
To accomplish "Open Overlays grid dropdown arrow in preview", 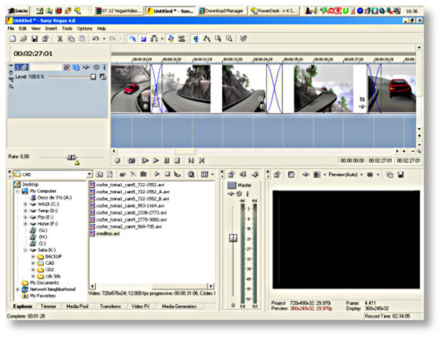I will (378, 175).
